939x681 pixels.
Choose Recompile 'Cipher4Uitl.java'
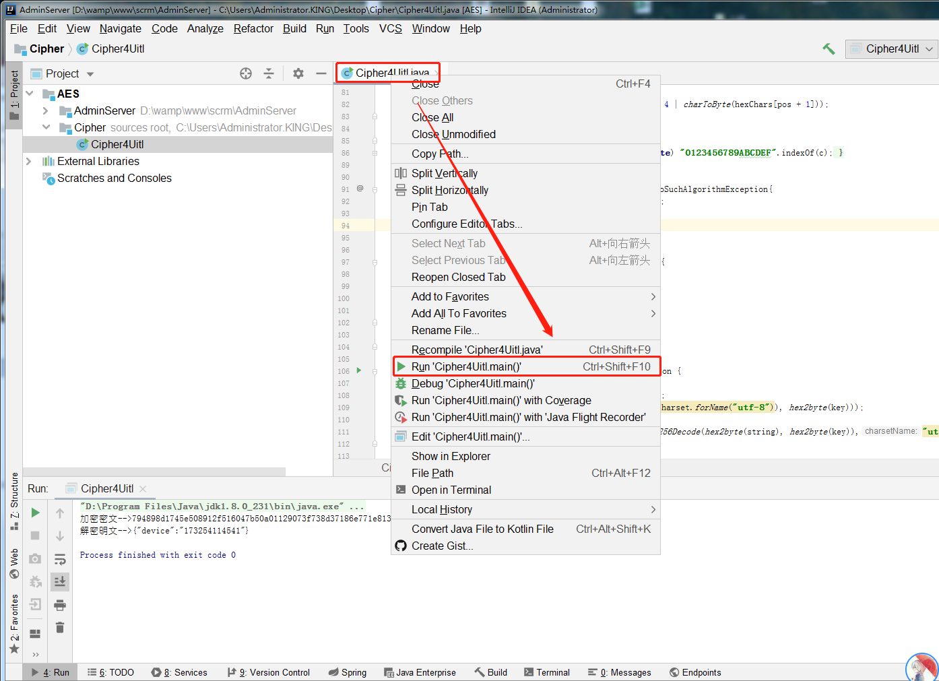[525, 350]
